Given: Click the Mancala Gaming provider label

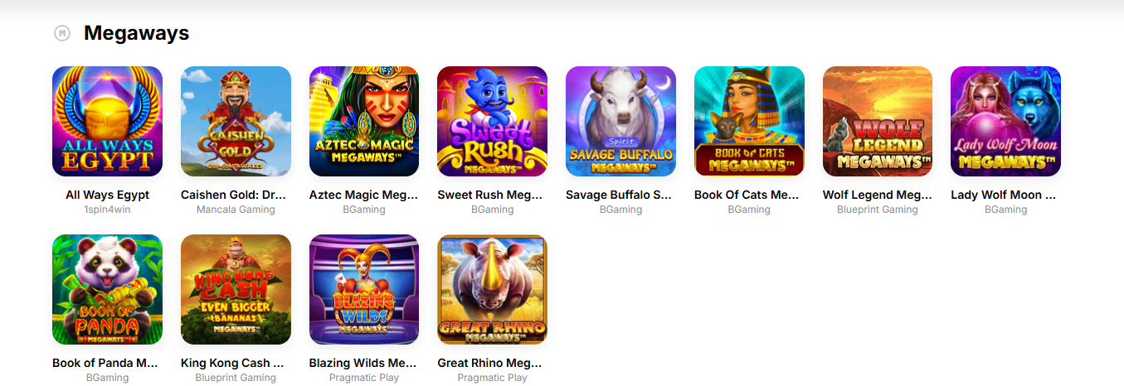Looking at the screenshot, I should pyautogui.click(x=236, y=210).
